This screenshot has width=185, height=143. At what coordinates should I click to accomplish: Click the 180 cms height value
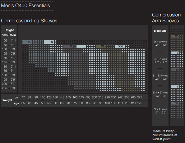4,67
